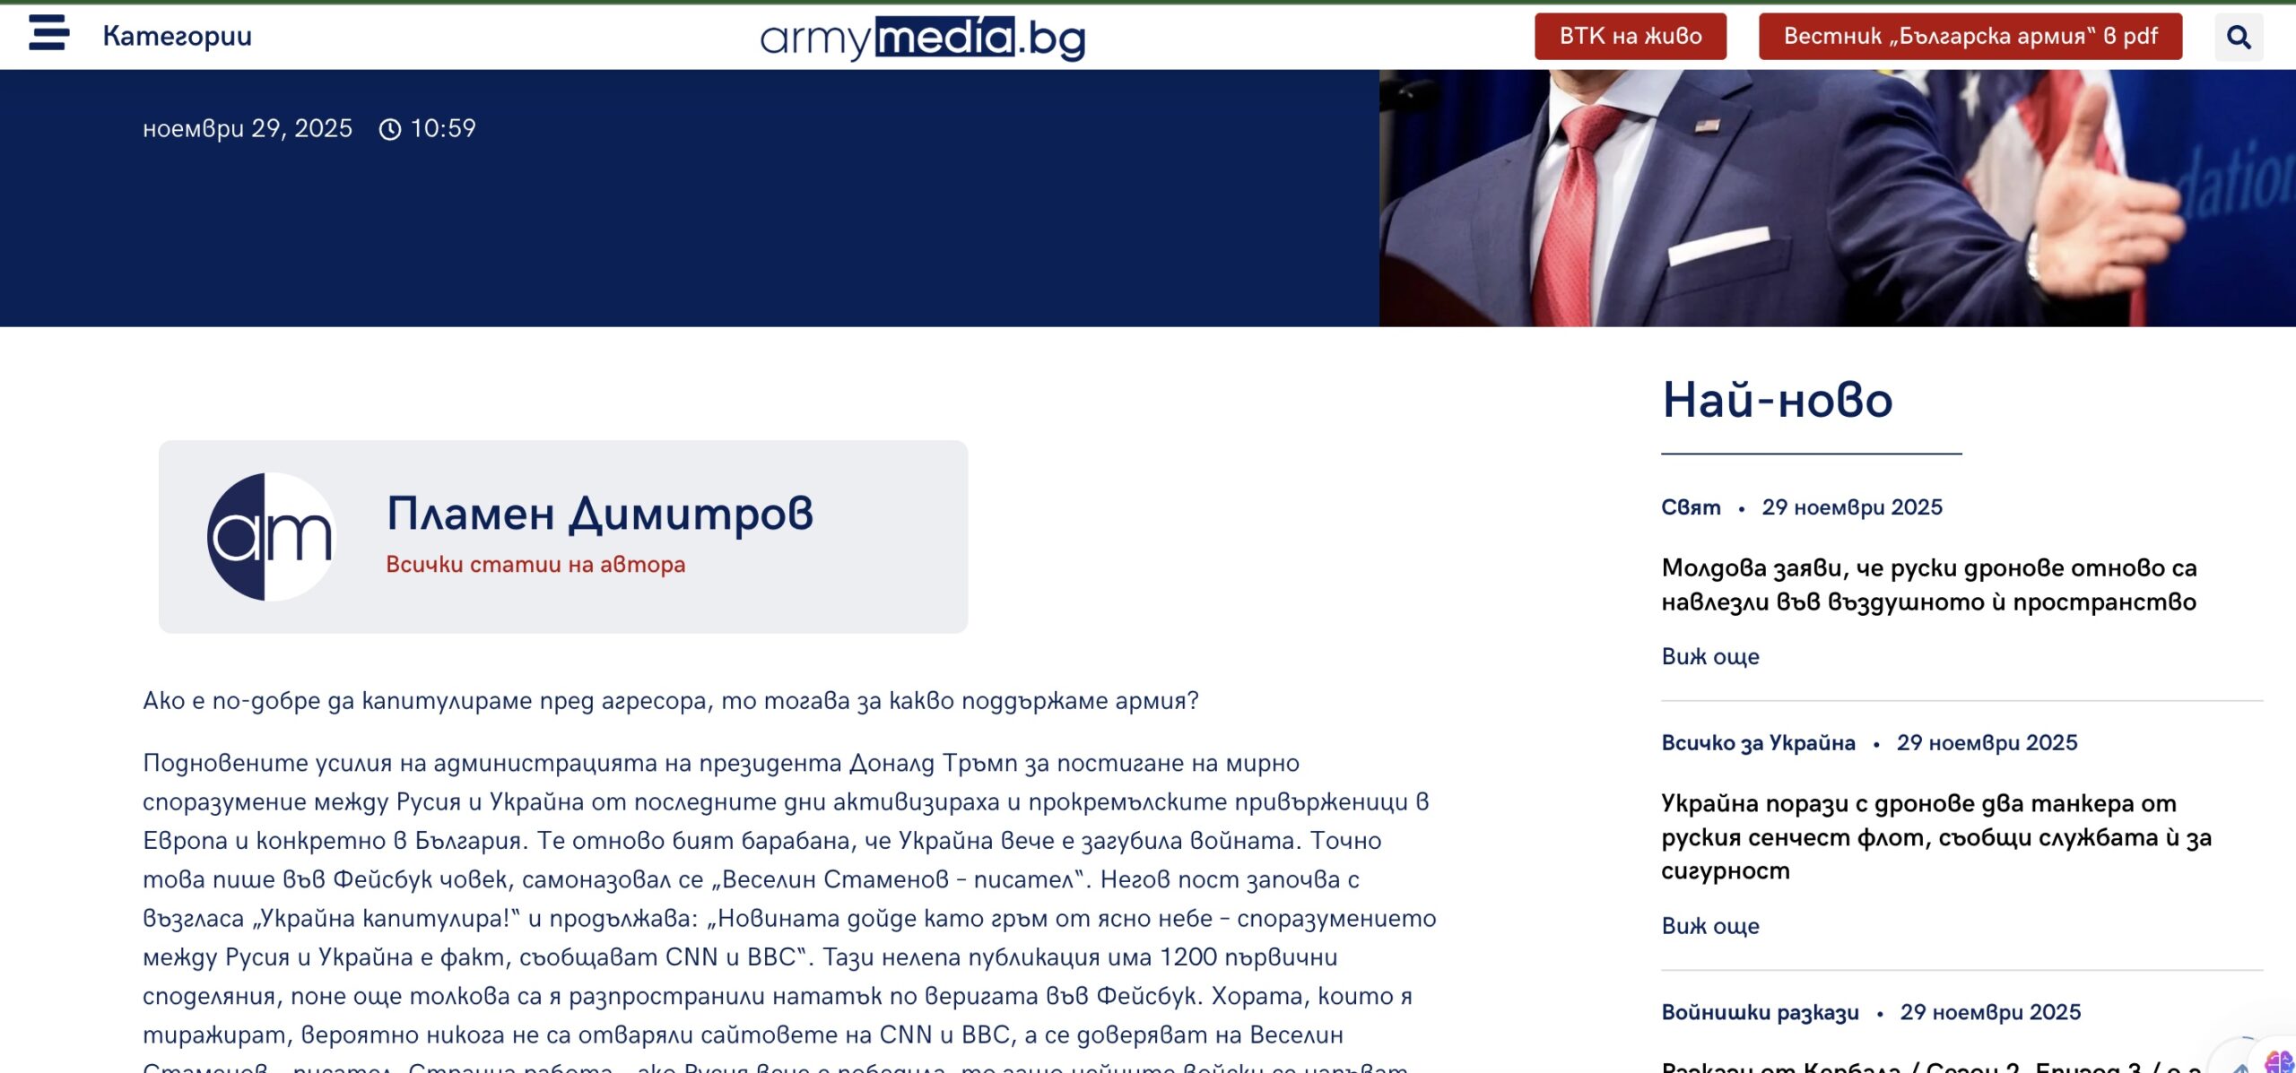Viewport: 2296px width, 1073px height.
Task: Click the search magnifier icon
Action: (2239, 38)
